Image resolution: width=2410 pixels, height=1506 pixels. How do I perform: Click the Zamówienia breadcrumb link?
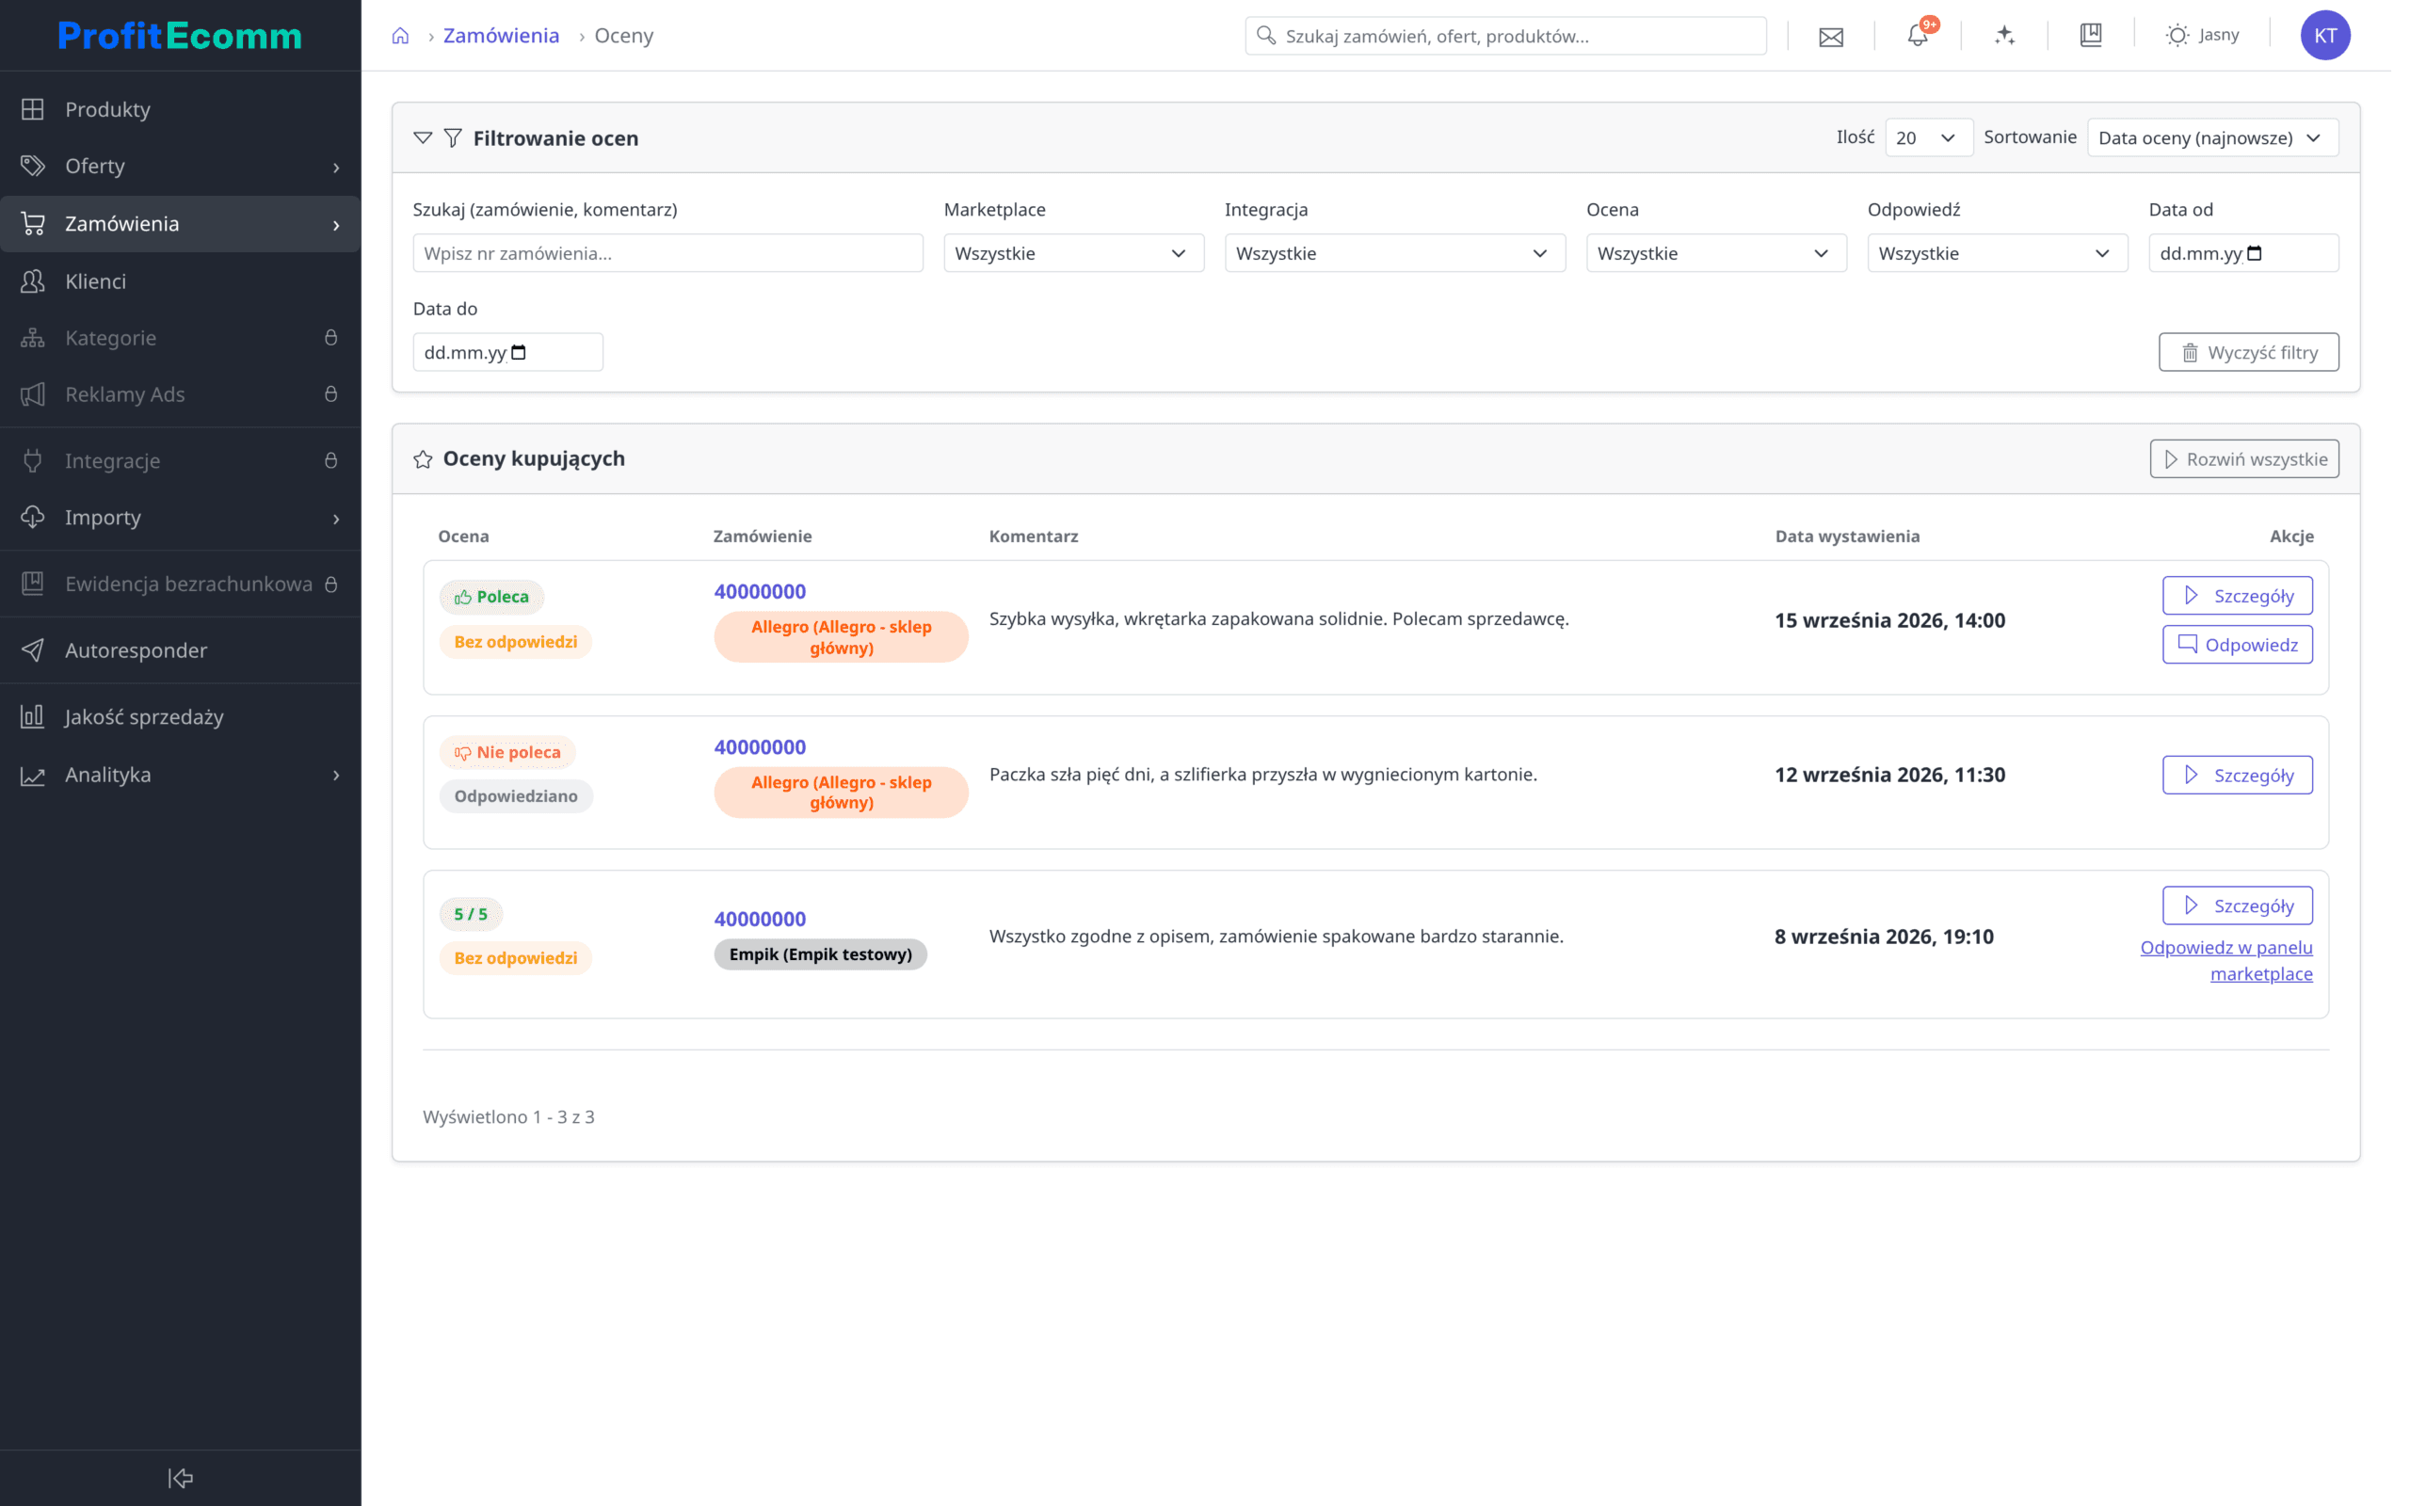click(x=501, y=36)
